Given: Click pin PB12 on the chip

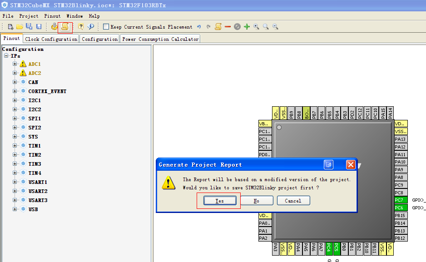Looking at the screenshot, I should [401, 238].
